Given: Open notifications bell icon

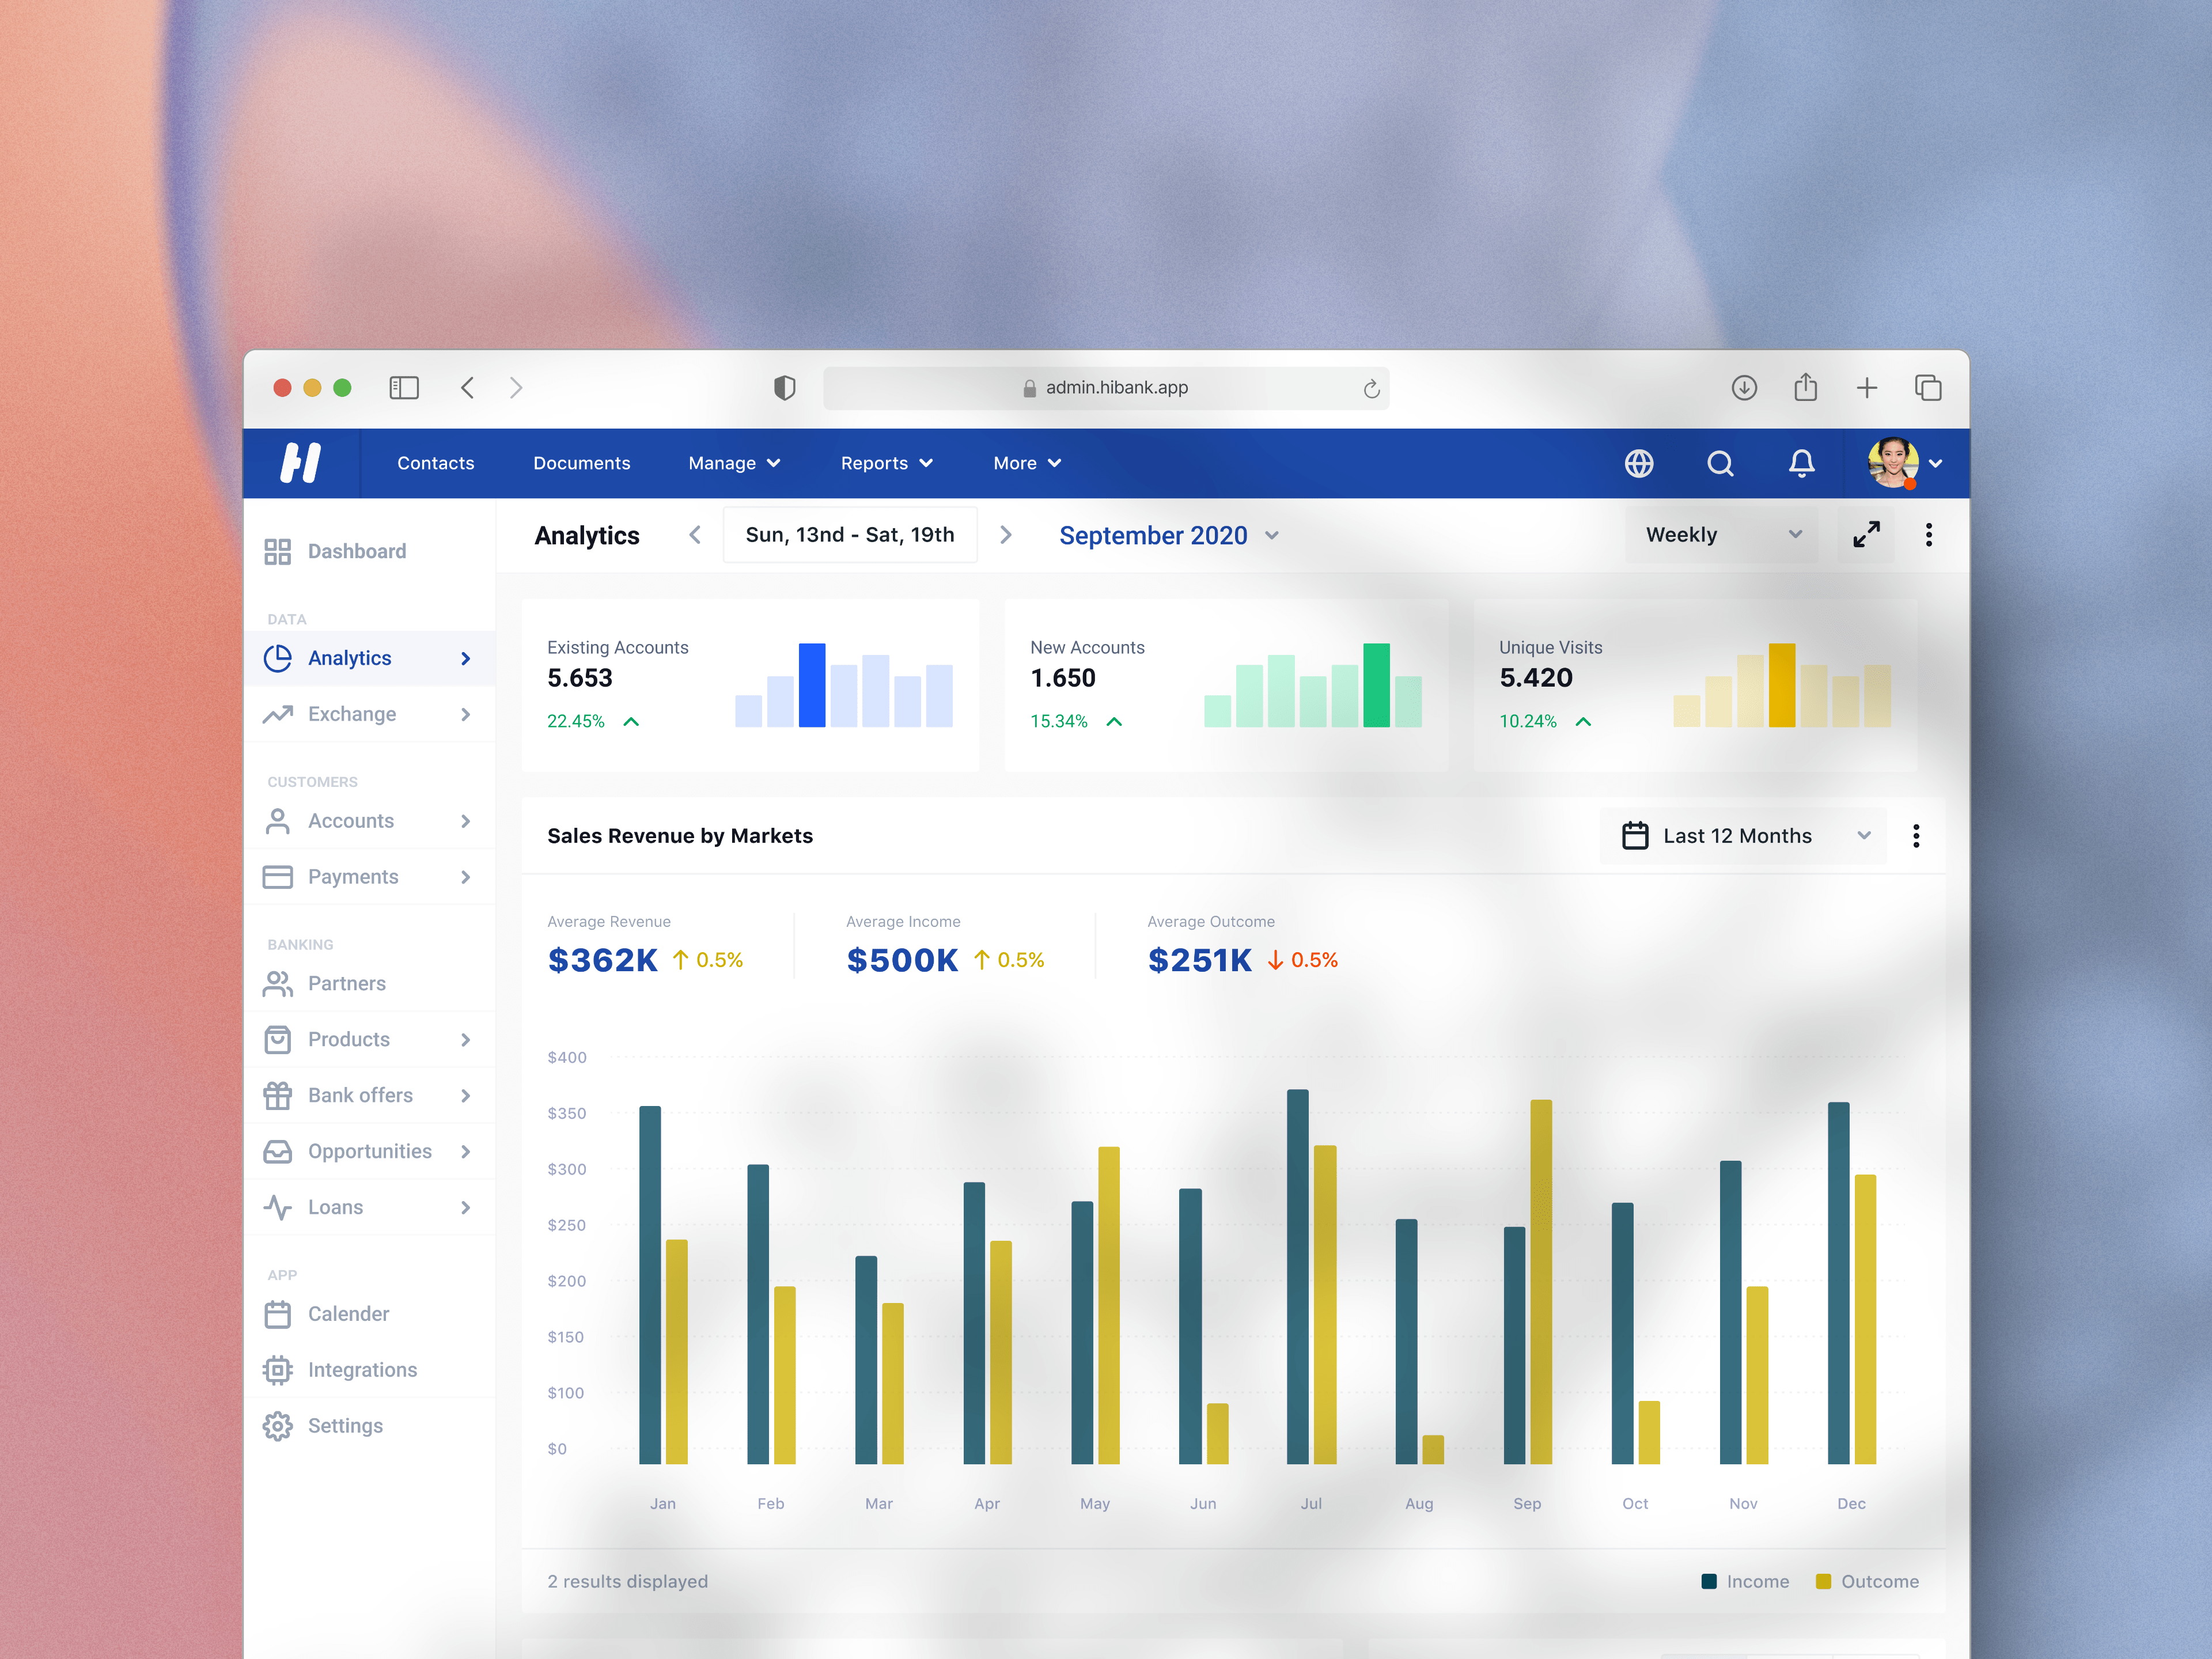Looking at the screenshot, I should [x=1801, y=463].
